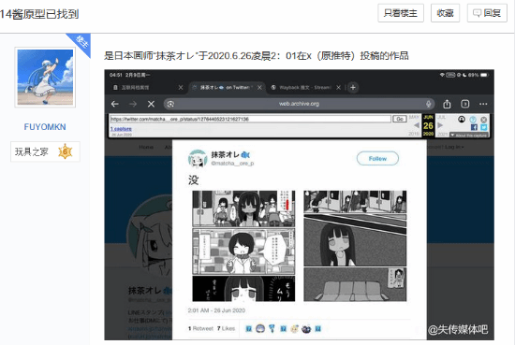515x345 pixels.
Task: Click the Wayback Go button
Action: 400,119
